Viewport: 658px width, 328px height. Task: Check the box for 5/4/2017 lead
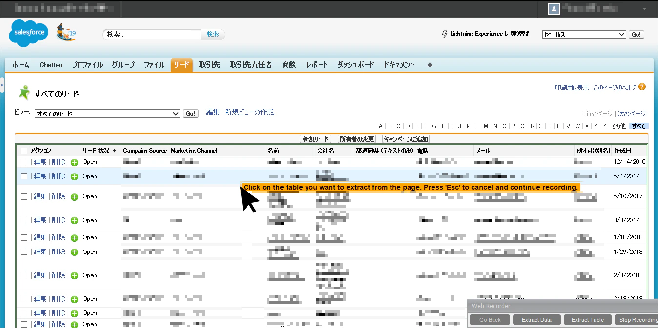(x=24, y=176)
